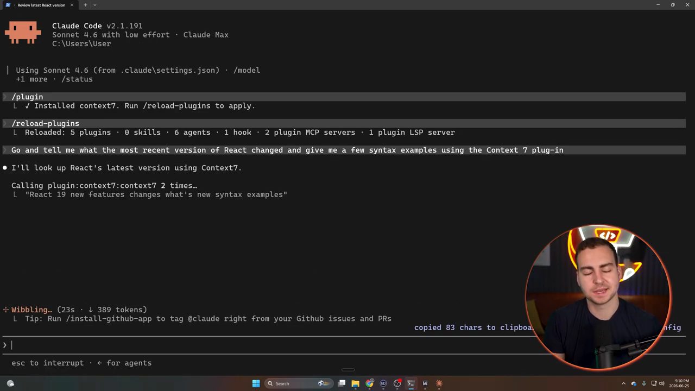This screenshot has width=695, height=391.
Task: Add a new terminal tab
Action: click(85, 5)
